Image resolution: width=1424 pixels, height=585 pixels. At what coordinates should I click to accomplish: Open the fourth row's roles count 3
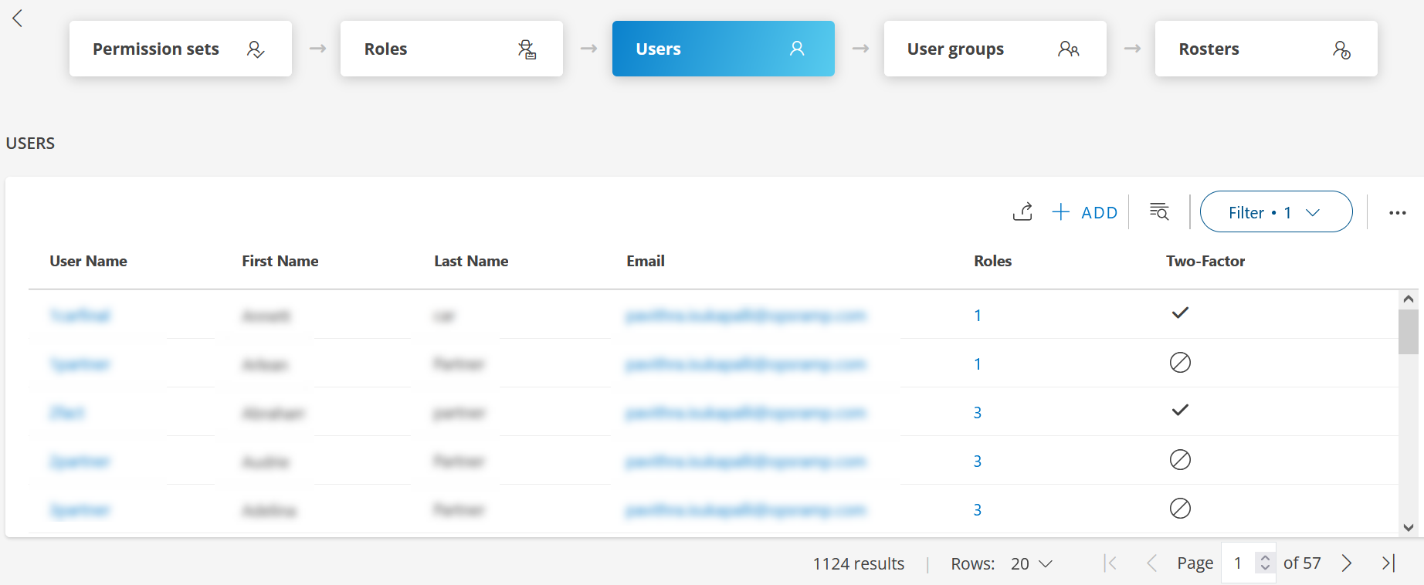[978, 462]
